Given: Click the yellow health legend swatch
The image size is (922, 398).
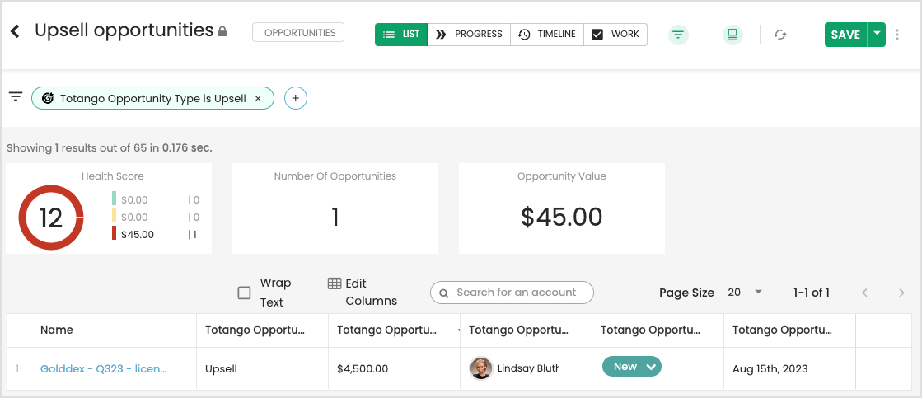Looking at the screenshot, I should click(x=114, y=217).
